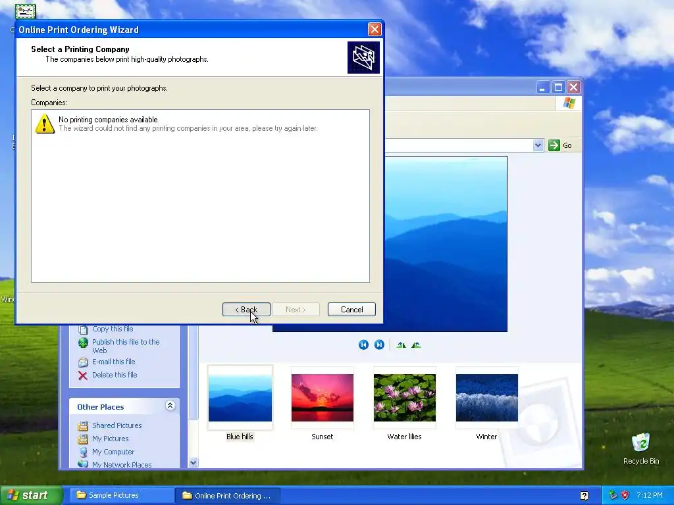Click the Windows flag logo in Explorer
674x505 pixels.
[569, 103]
